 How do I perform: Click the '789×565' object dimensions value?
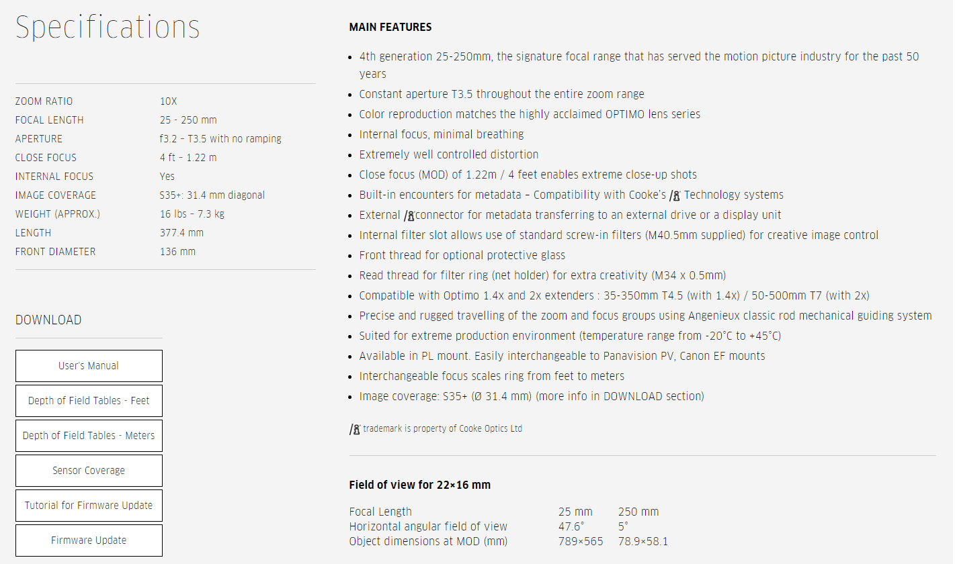click(581, 541)
